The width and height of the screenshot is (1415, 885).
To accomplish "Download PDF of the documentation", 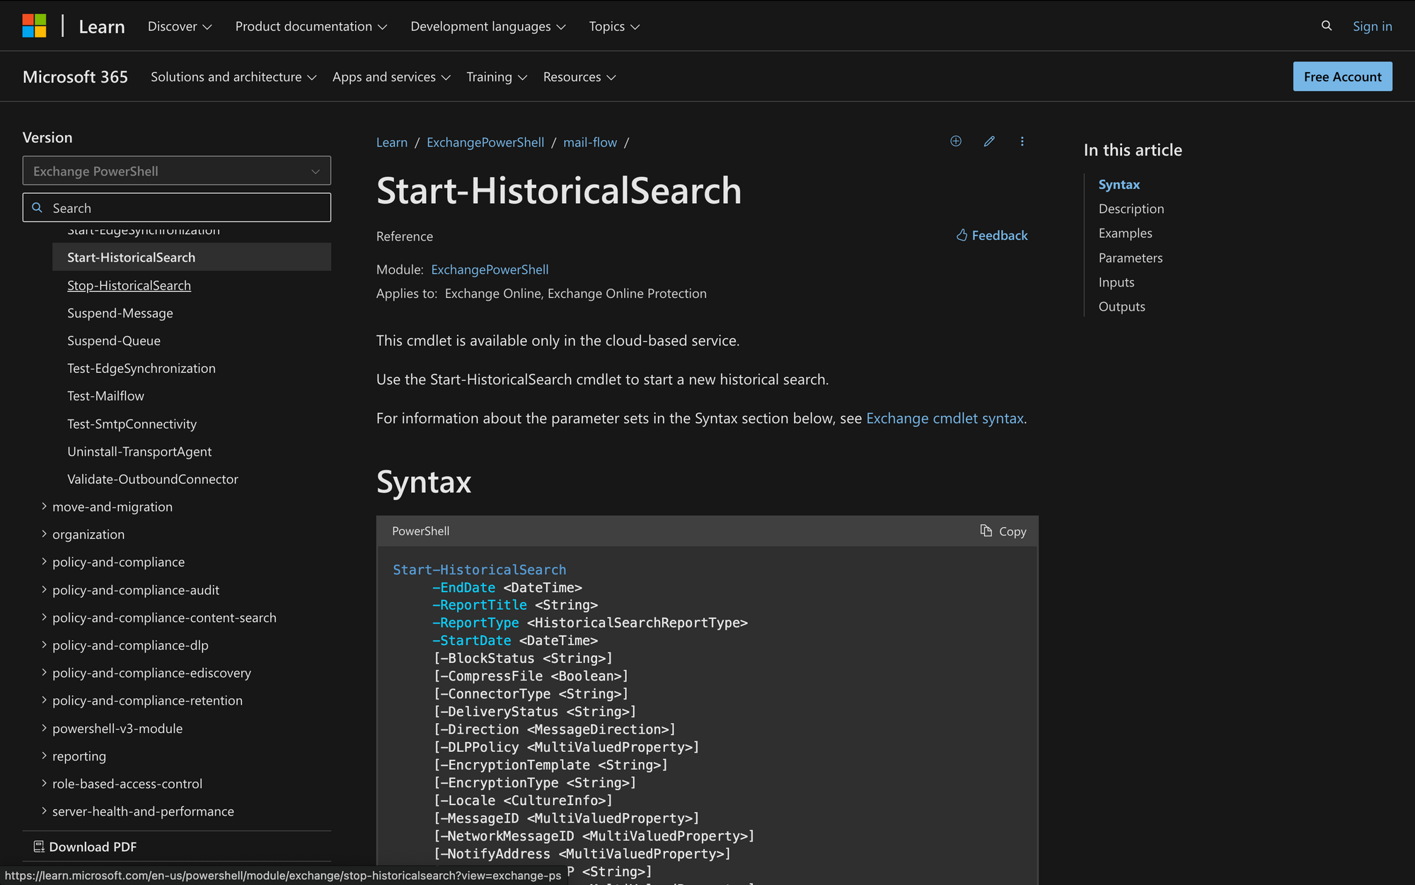I will pyautogui.click(x=86, y=847).
